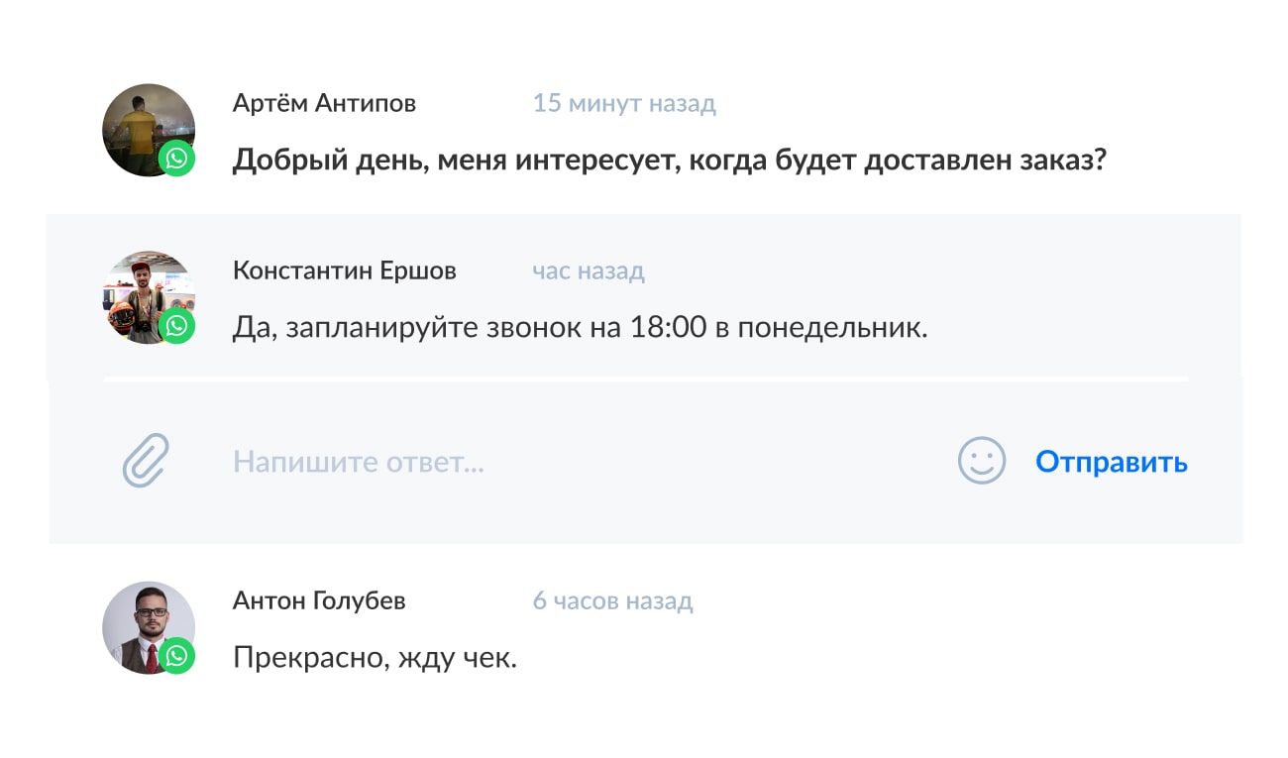Screen dimensions: 1288x758
Task: Open Артём Антипов's profile photo
Action: [x=143, y=124]
